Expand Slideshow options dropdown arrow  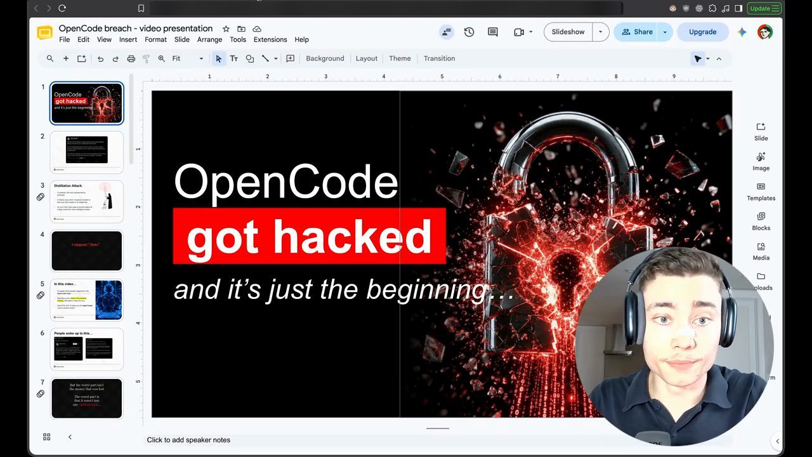[x=601, y=32]
